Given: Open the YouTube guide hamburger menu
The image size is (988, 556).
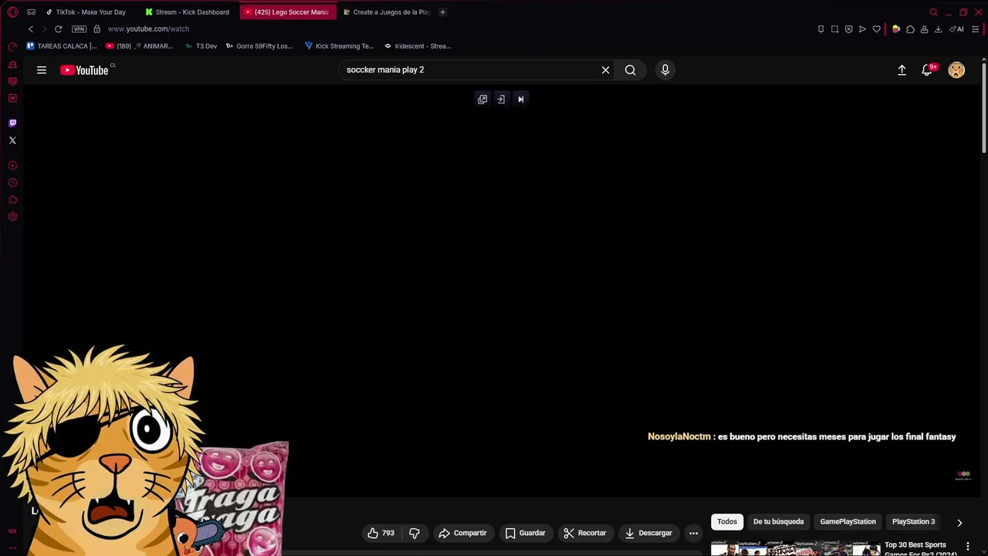Looking at the screenshot, I should (x=42, y=70).
